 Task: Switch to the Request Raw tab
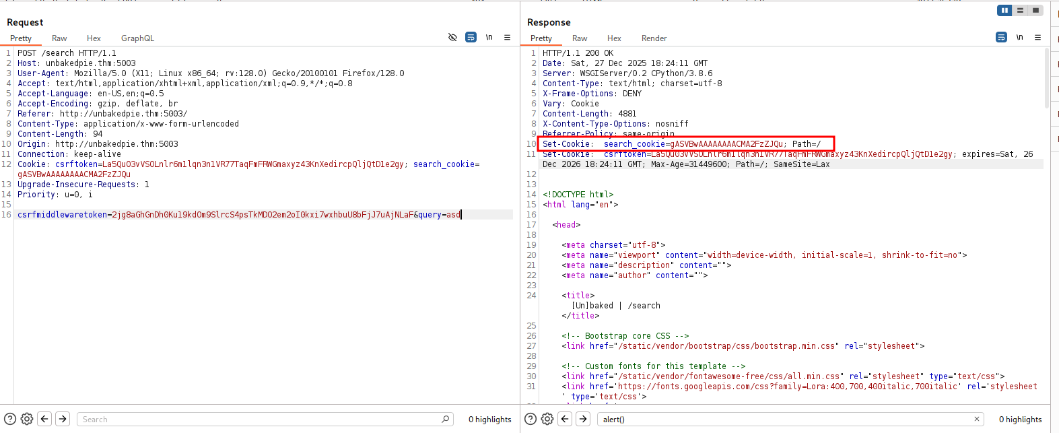(59, 38)
